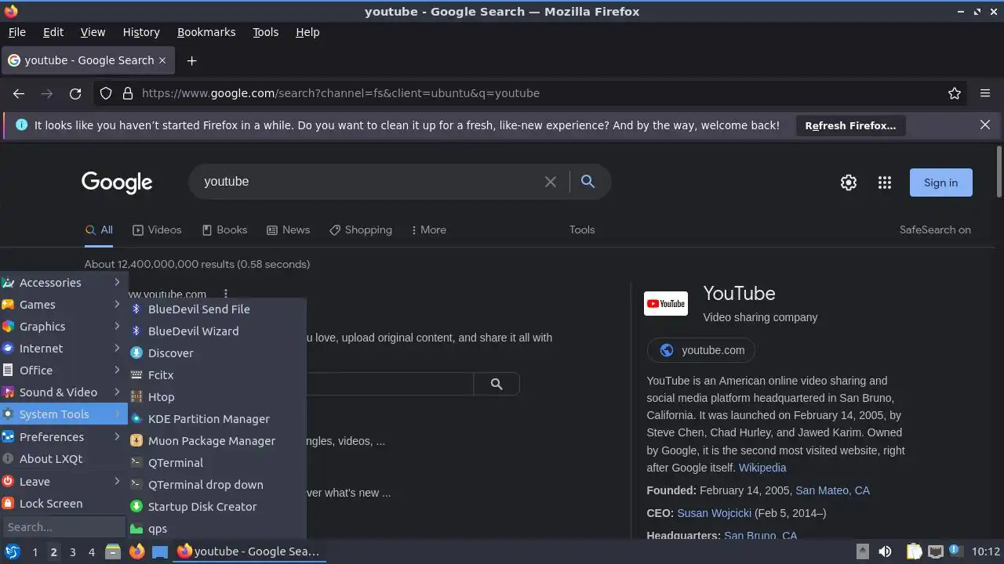Click the volume speaker tray icon
Image resolution: width=1004 pixels, height=564 pixels.
point(885,551)
